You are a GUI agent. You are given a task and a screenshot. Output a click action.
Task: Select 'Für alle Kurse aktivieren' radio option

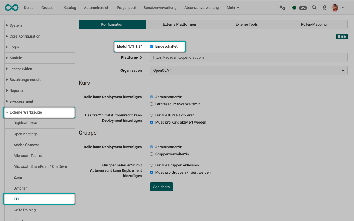pyautogui.click(x=152, y=115)
